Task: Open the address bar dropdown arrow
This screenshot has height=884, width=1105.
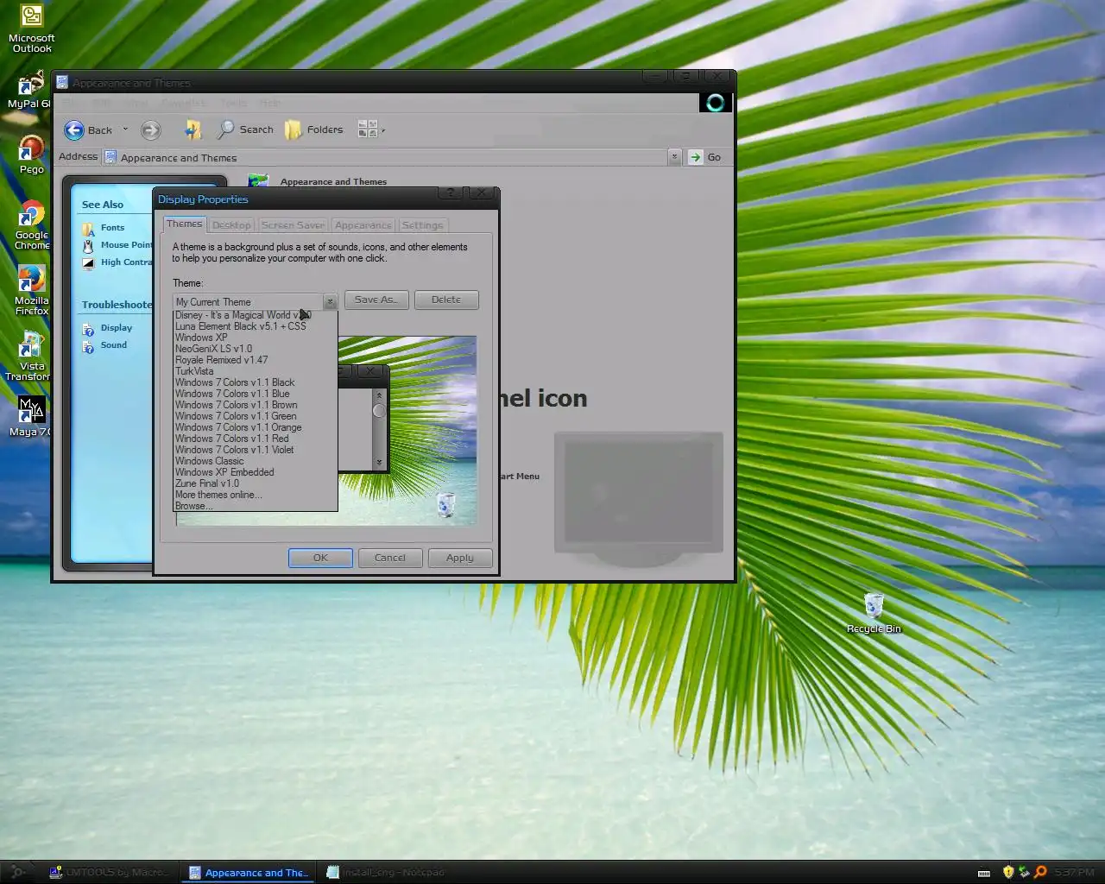Action: [674, 157]
